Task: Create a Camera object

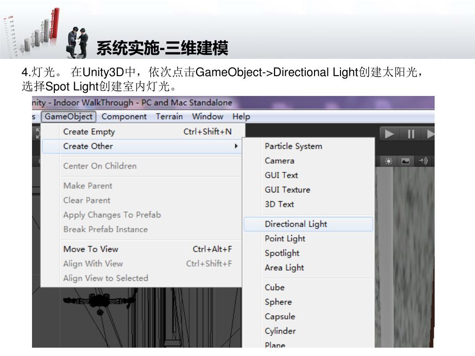Action: [308, 161]
